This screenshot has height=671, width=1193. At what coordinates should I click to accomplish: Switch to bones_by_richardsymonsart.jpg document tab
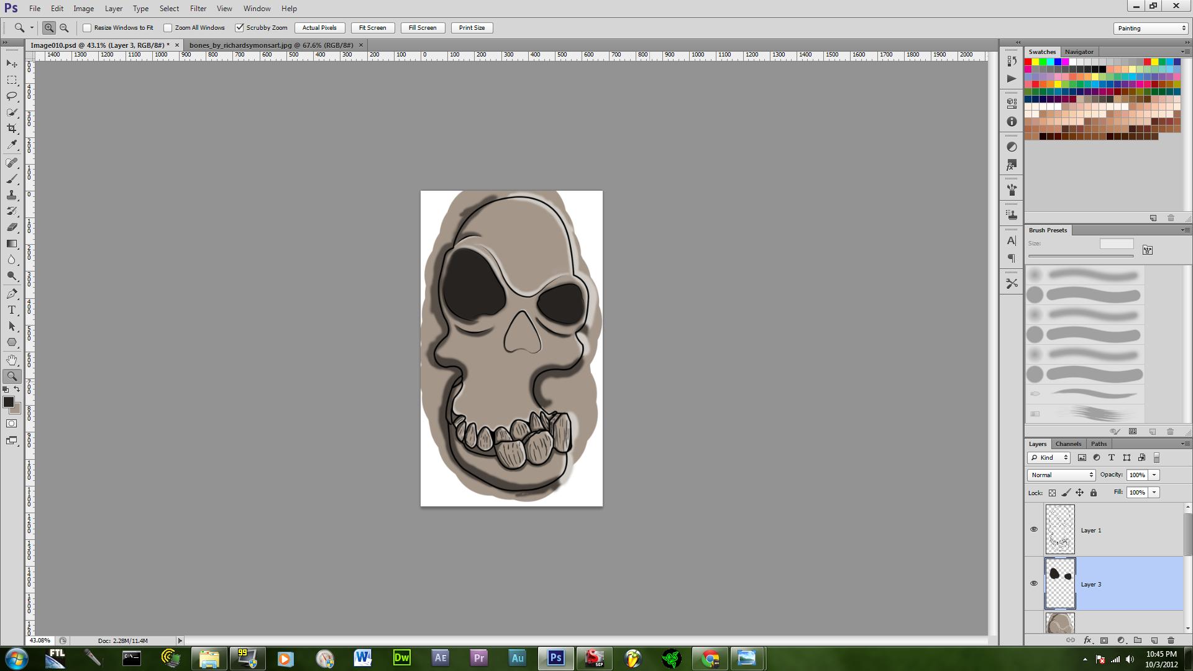271,45
